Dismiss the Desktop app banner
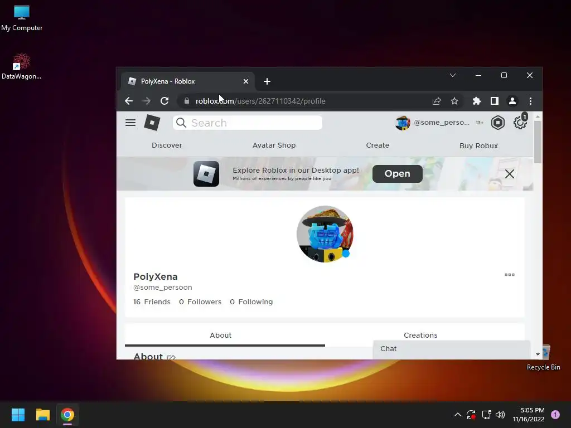 510,174
